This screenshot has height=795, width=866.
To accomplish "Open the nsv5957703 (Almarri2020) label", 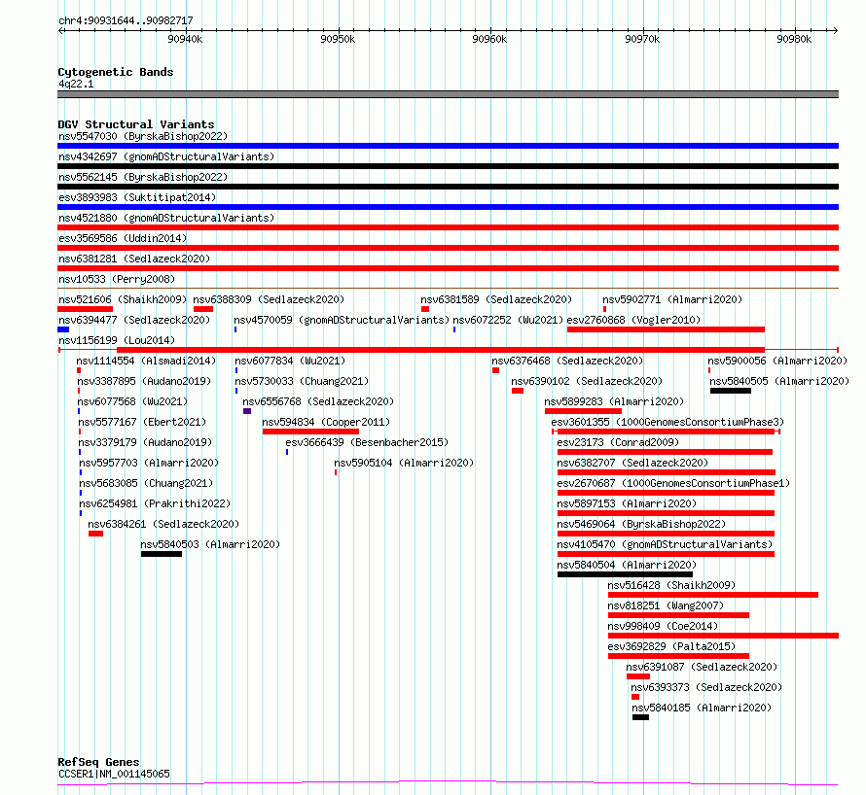I will tap(149, 463).
